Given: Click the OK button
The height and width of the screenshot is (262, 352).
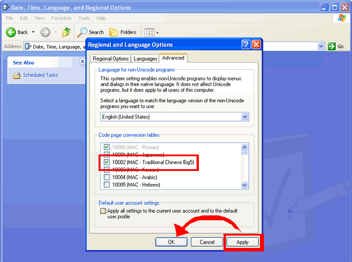Looking at the screenshot, I should [x=171, y=241].
